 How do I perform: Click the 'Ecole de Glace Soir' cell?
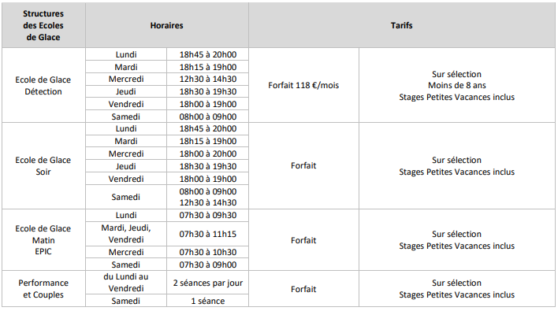[43, 166]
